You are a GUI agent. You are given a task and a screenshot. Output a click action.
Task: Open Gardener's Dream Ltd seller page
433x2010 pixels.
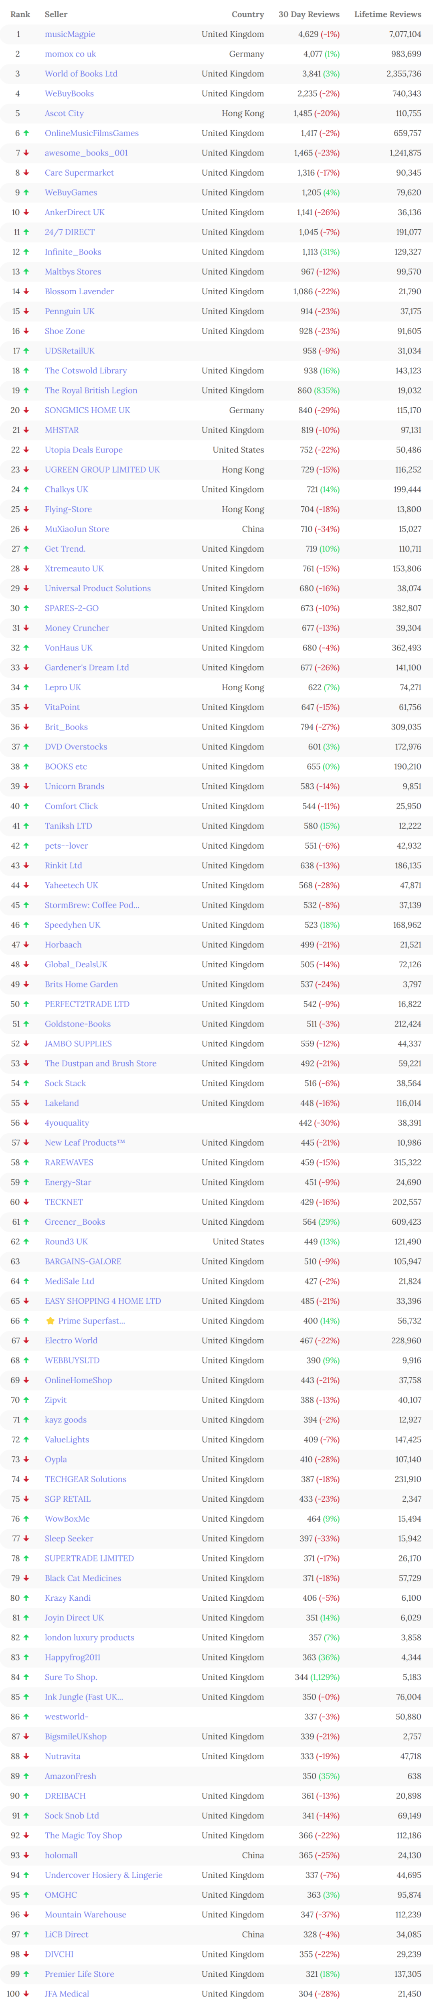coord(87,668)
